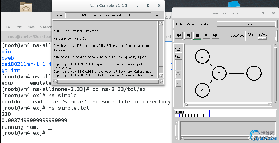The image size is (279, 143).
Task: Click NAM - The Network Animator v1.13 banner
Action: [x=108, y=15]
